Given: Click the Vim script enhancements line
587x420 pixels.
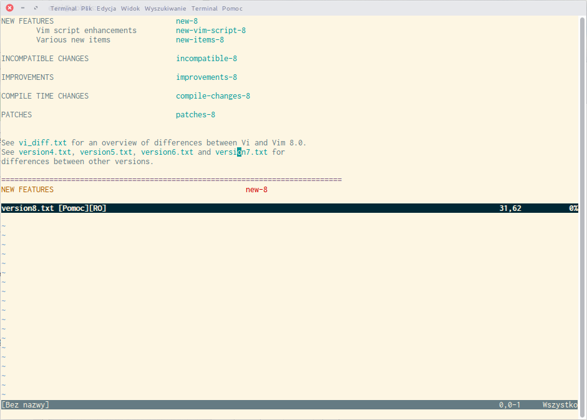Looking at the screenshot, I should 87,31.
